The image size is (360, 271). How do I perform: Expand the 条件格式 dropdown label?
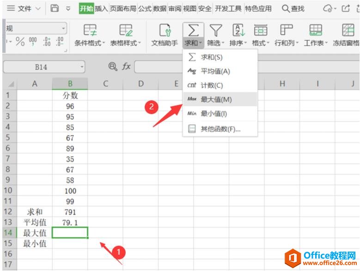click(90, 43)
